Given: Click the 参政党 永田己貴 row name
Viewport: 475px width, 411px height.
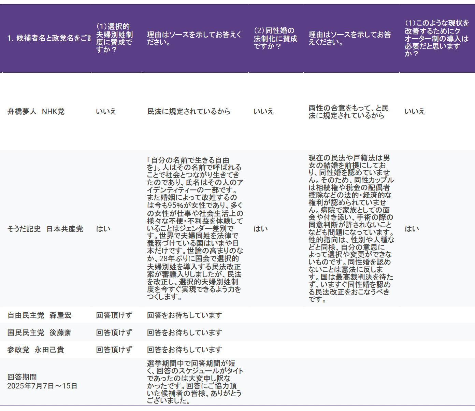Looking at the screenshot, I should pyautogui.click(x=35, y=350).
